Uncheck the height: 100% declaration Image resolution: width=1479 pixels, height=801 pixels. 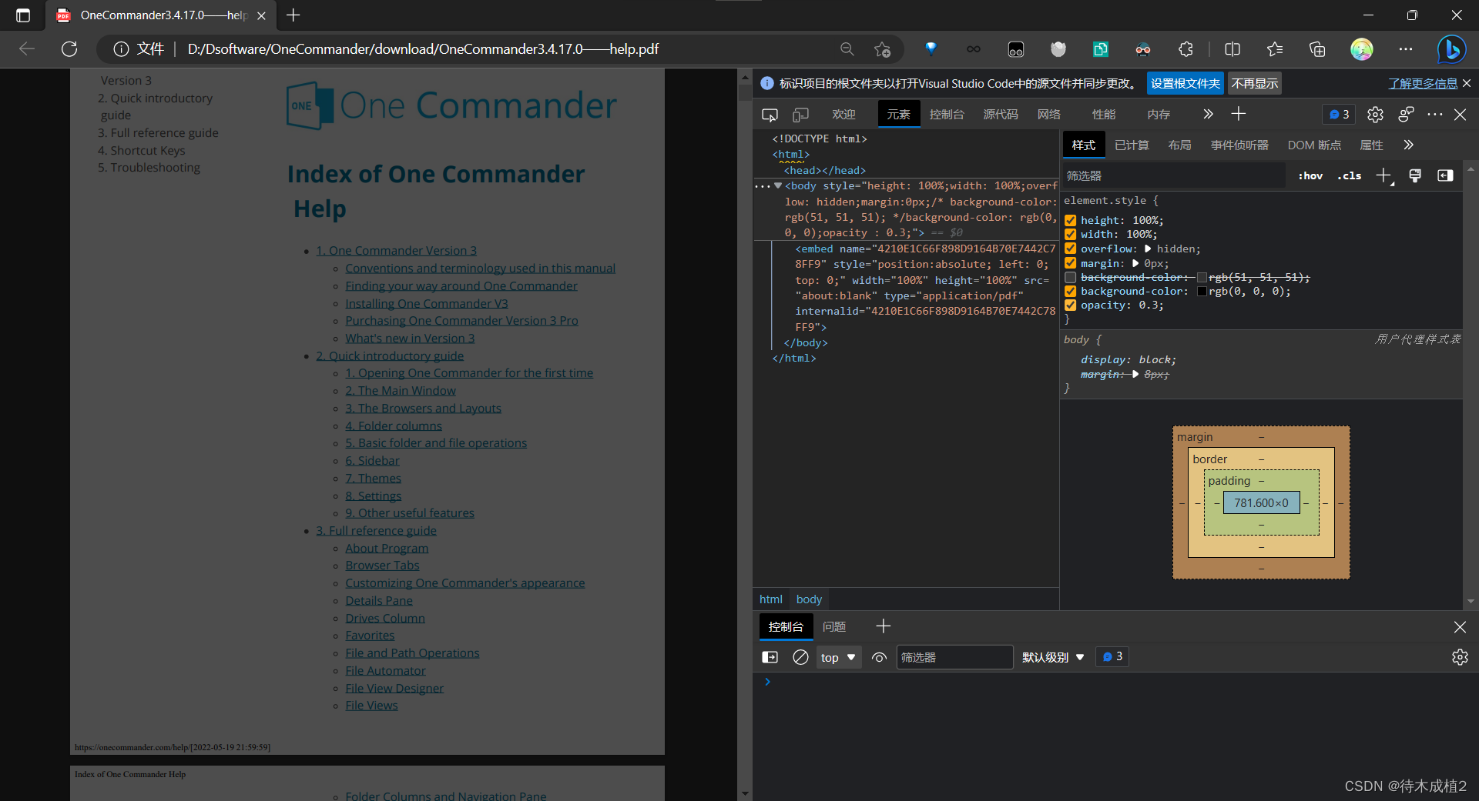(1071, 221)
